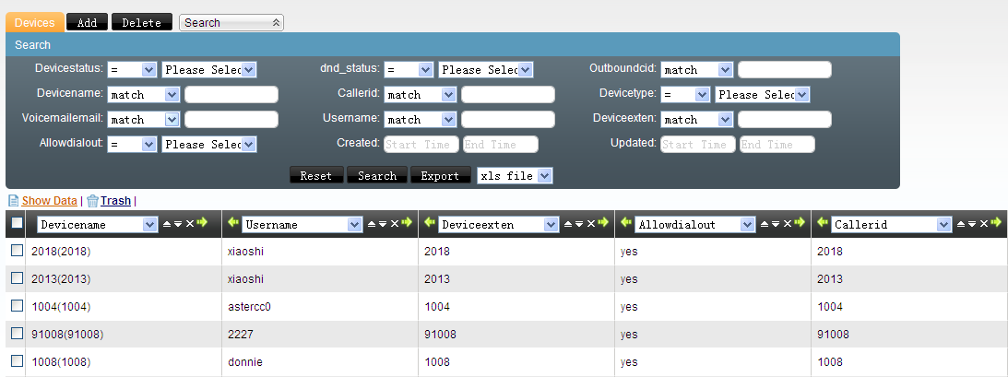Click the Trash bin icon
The height and width of the screenshot is (377, 1008).
[x=92, y=201]
